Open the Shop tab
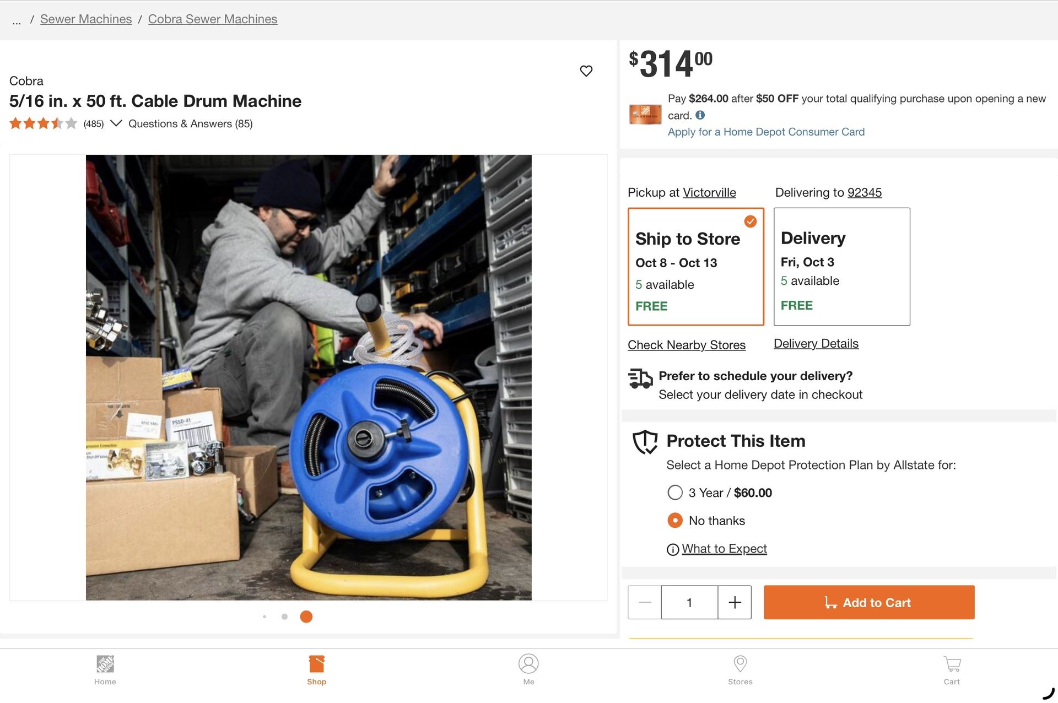This screenshot has height=703, width=1058. coord(316,669)
